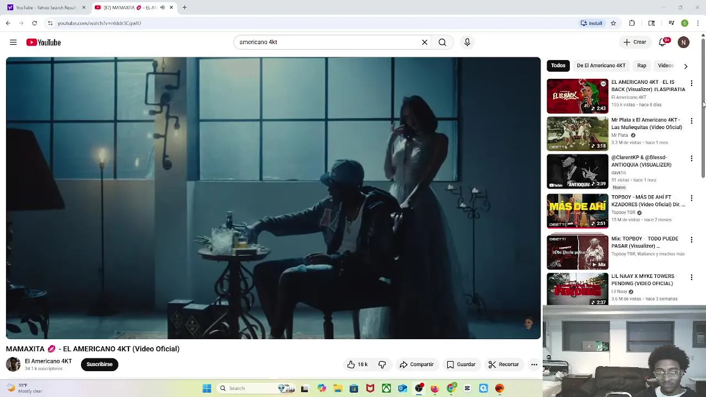
Task: Open LIL NAAY PENDING video thumbnail
Action: click(577, 289)
